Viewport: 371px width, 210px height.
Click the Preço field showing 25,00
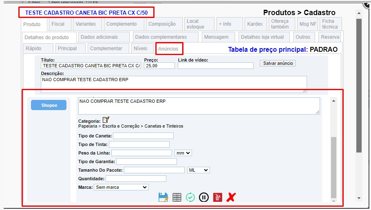coord(159,66)
